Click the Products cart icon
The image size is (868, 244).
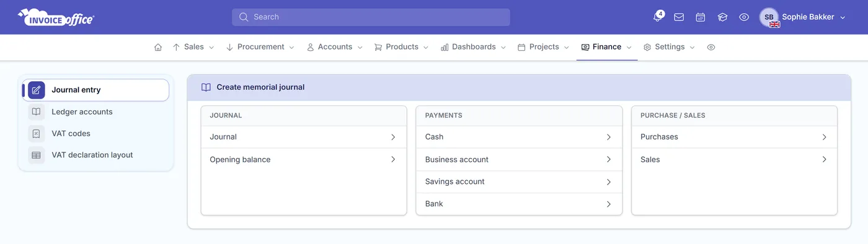(378, 47)
